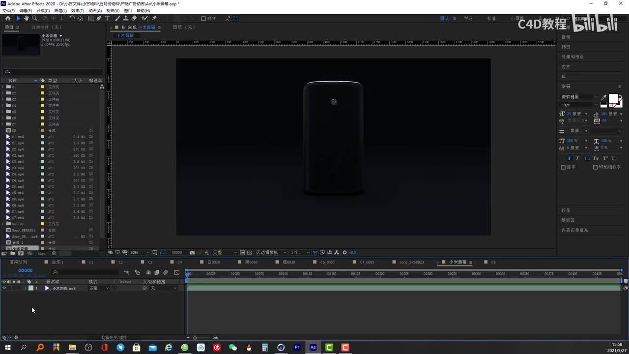Select the Rotation tool
Image resolution: width=629 pixels, height=354 pixels.
pos(72,18)
